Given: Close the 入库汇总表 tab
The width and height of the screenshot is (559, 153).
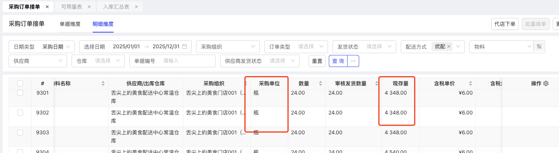Looking at the screenshot, I should pos(136,7).
